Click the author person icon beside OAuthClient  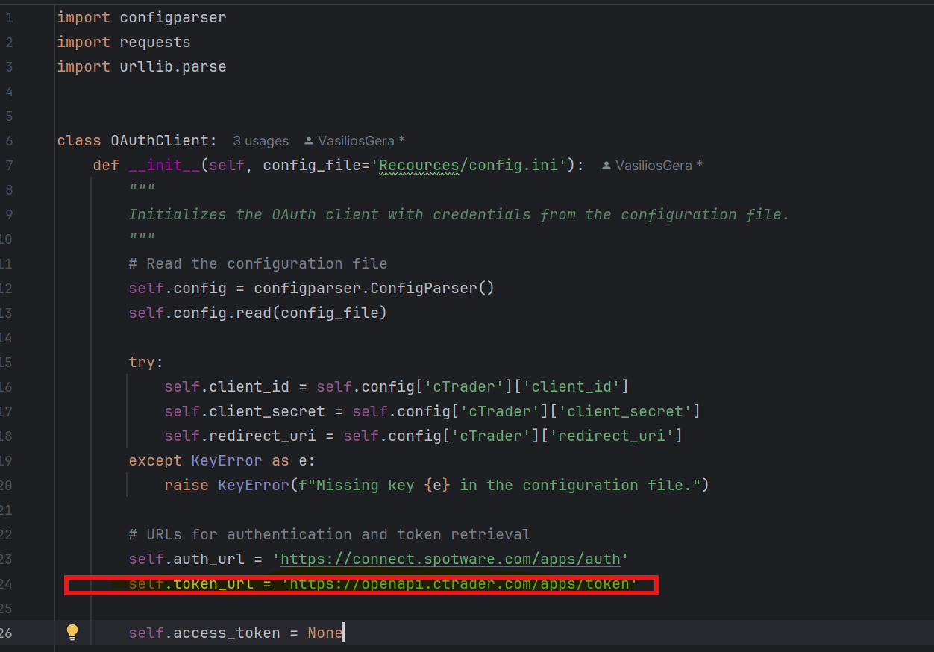coord(309,141)
